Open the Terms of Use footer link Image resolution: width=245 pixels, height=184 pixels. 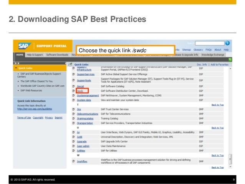[24, 118]
